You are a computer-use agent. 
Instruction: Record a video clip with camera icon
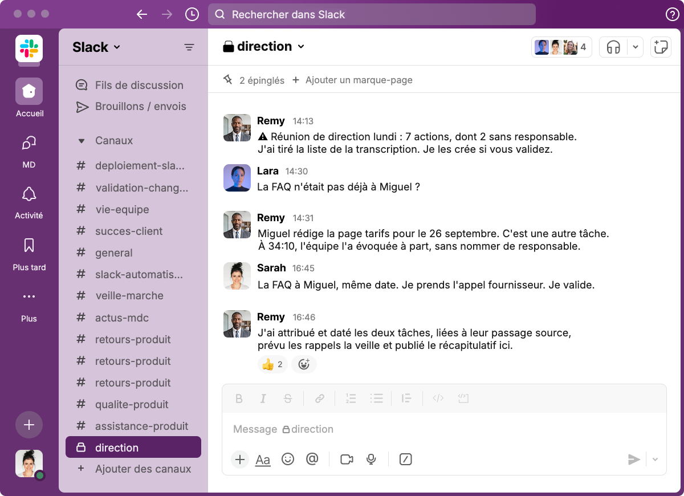(x=347, y=460)
